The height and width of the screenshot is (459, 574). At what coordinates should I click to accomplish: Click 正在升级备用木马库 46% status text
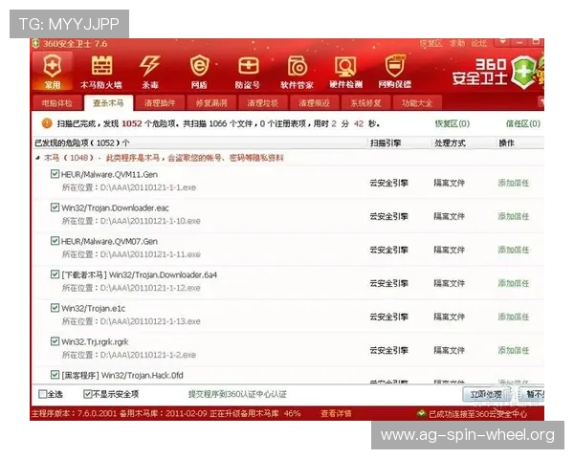tap(255, 414)
